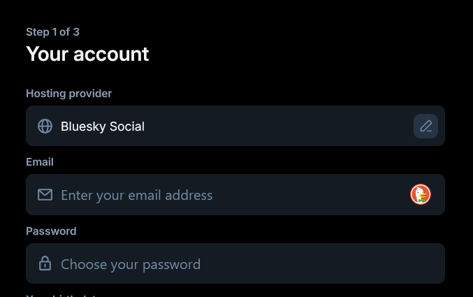
Task: Click the pencil edit icon for hosting provider
Action: point(425,126)
